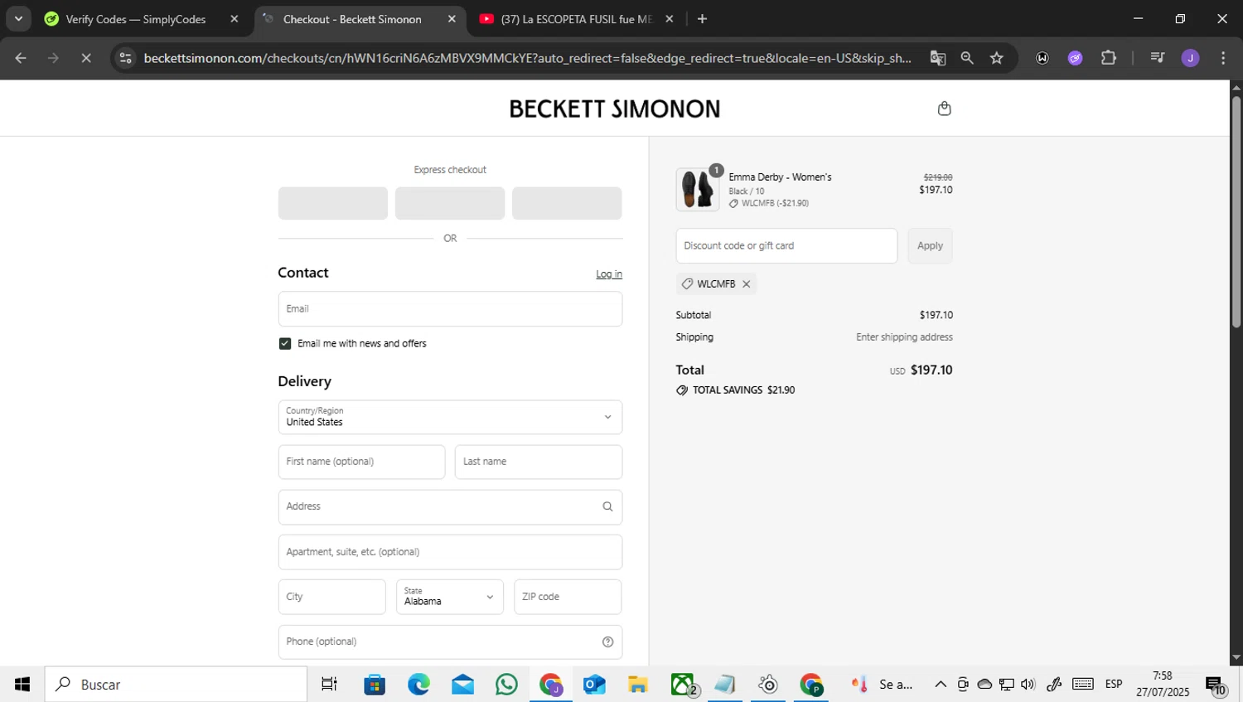Open the Xbox app from taskbar
This screenshot has height=702, width=1243.
pos(684,685)
